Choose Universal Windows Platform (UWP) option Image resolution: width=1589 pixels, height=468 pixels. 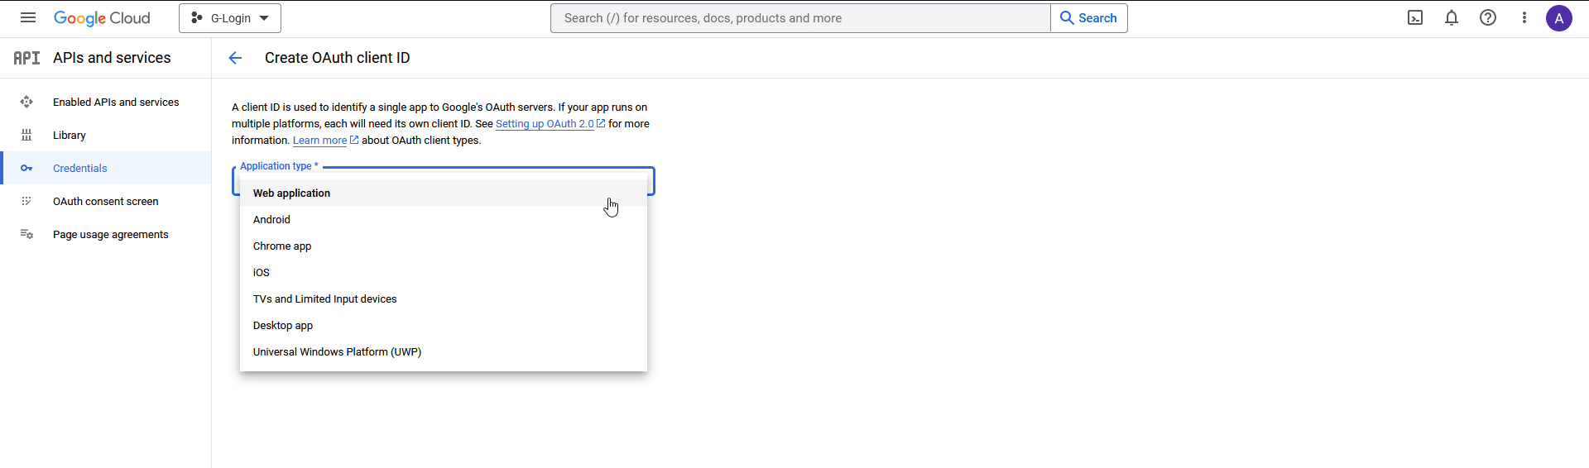pyautogui.click(x=444, y=351)
